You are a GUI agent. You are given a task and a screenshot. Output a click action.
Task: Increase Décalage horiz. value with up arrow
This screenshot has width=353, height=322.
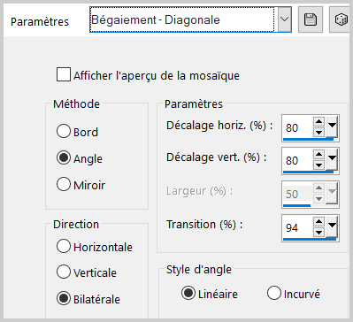point(318,121)
